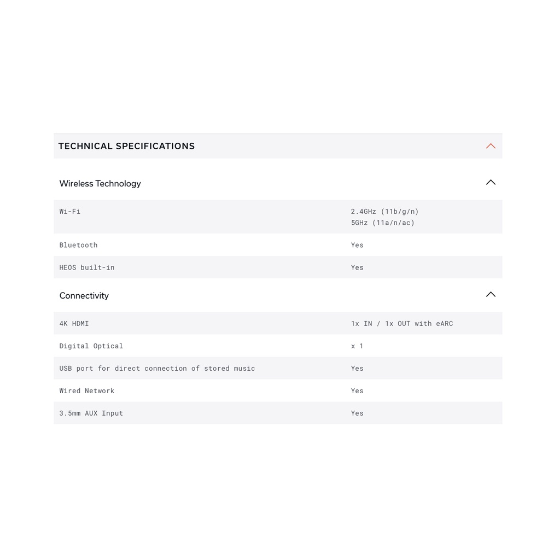560x560 pixels.
Task: Click the 5GHz (11a/n/ac) value
Action: tap(382, 223)
